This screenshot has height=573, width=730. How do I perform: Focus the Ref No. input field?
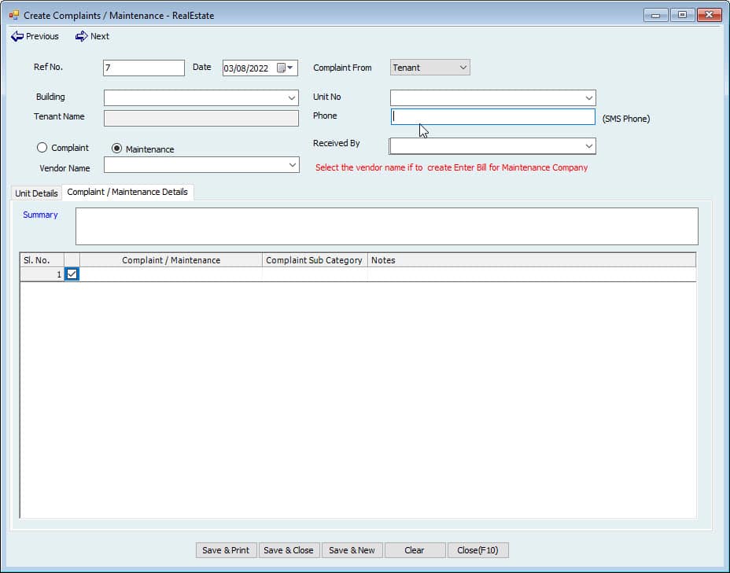(144, 68)
